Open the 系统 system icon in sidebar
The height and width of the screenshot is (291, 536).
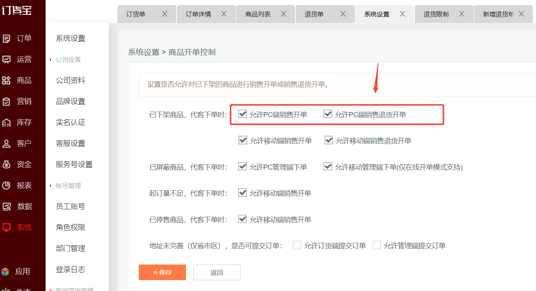[6, 228]
